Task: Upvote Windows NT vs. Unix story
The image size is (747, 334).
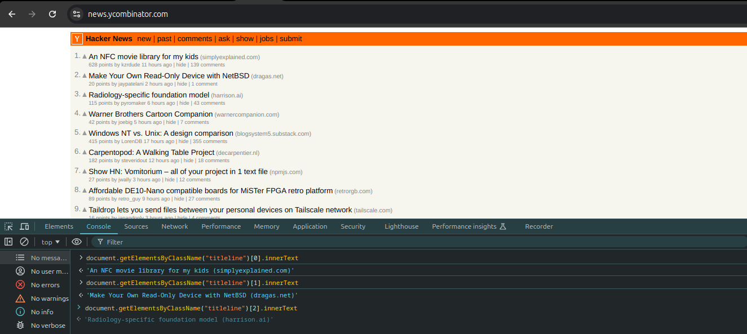Action: tap(85, 133)
